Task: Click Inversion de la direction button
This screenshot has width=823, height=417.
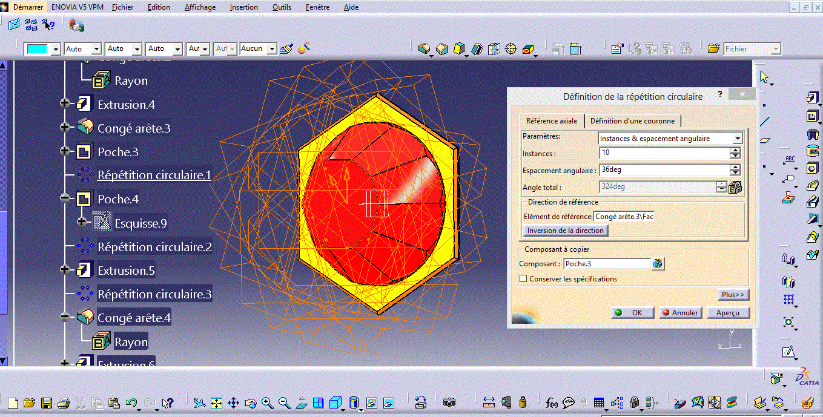Action: [565, 231]
